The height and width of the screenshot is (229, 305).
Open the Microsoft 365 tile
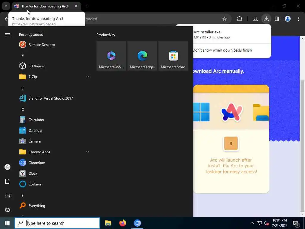point(111,56)
